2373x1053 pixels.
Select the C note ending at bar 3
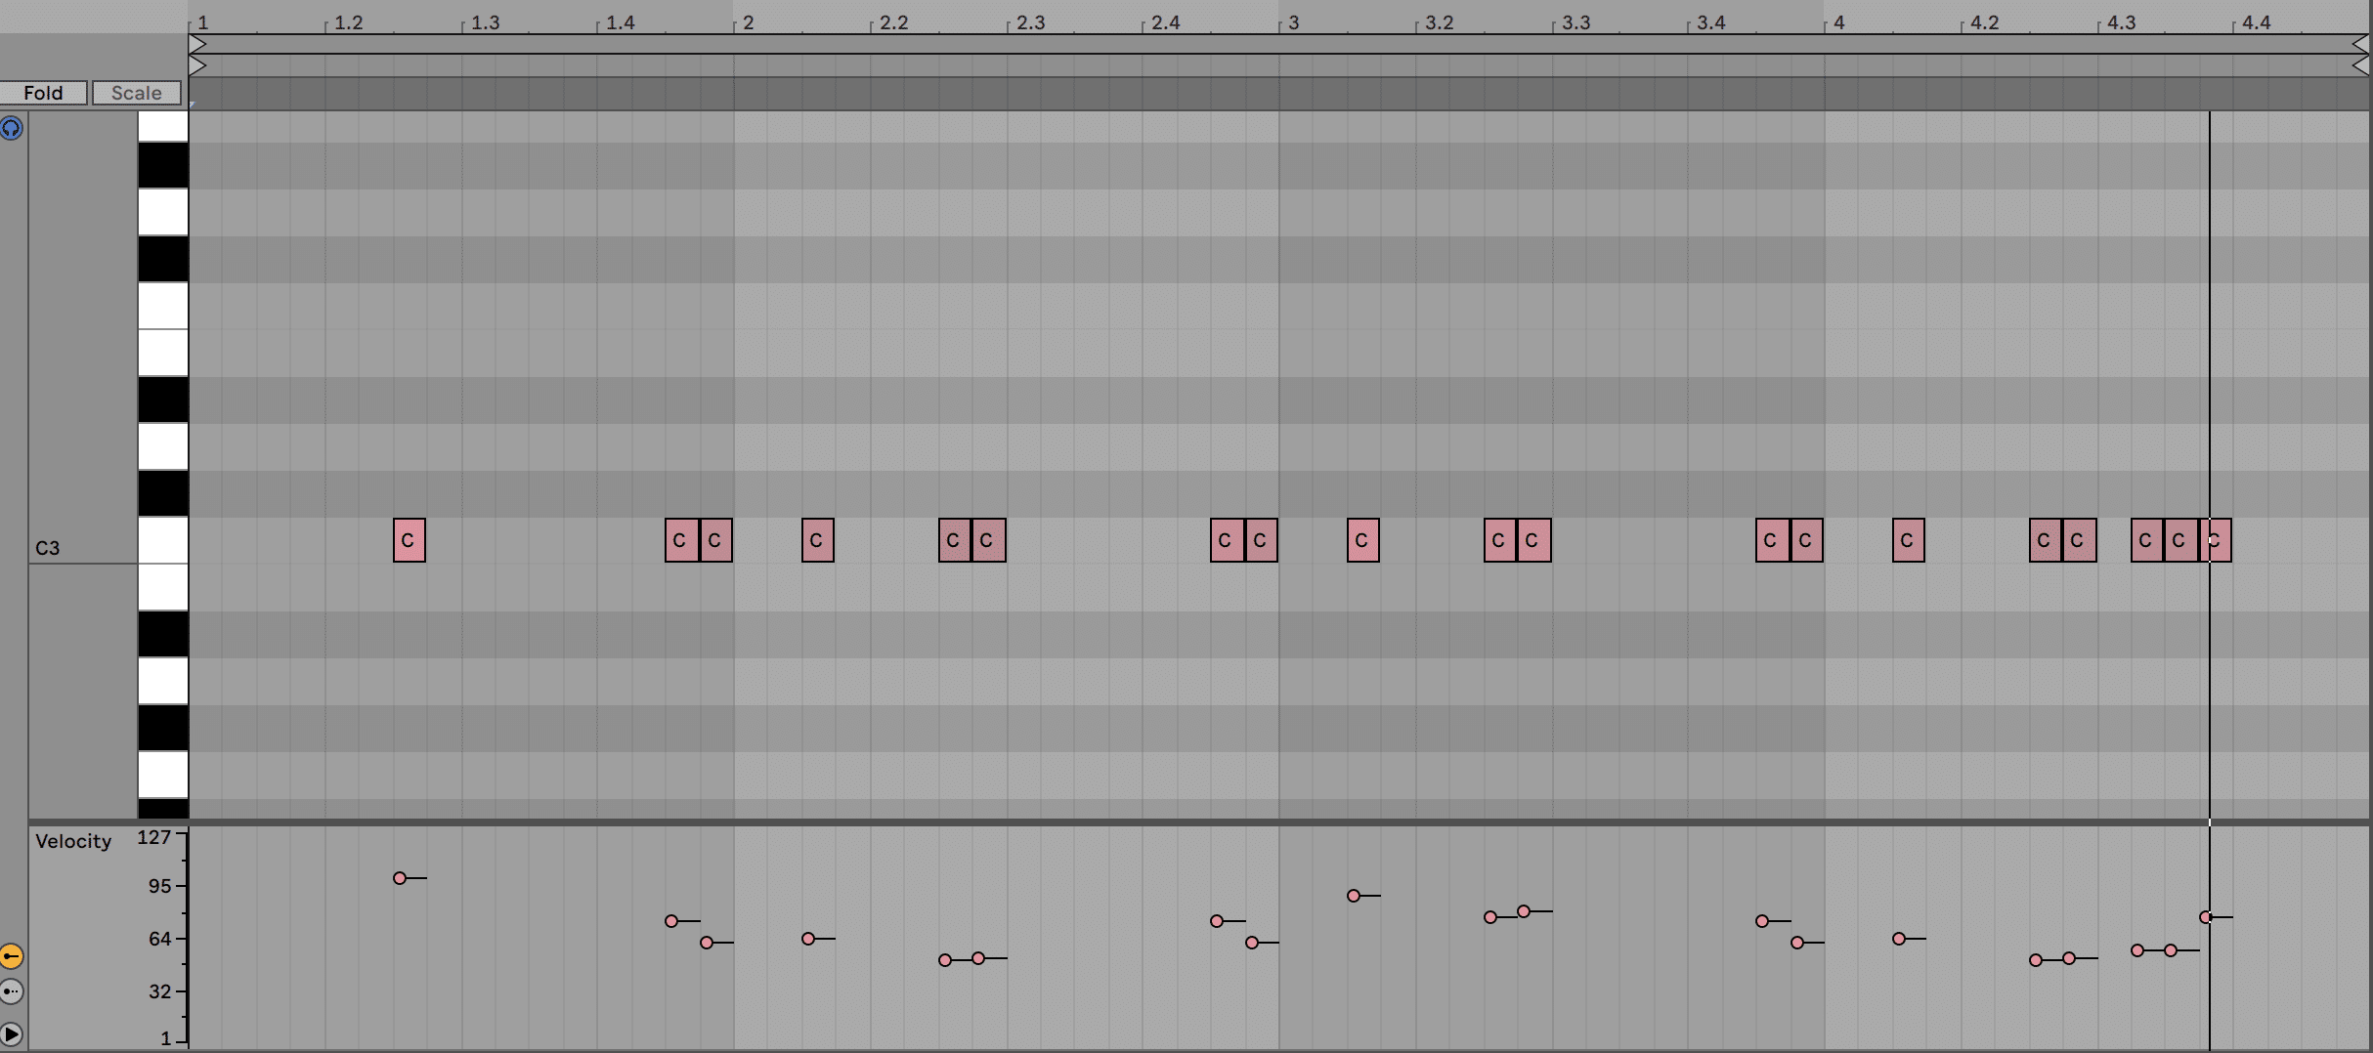(1262, 540)
